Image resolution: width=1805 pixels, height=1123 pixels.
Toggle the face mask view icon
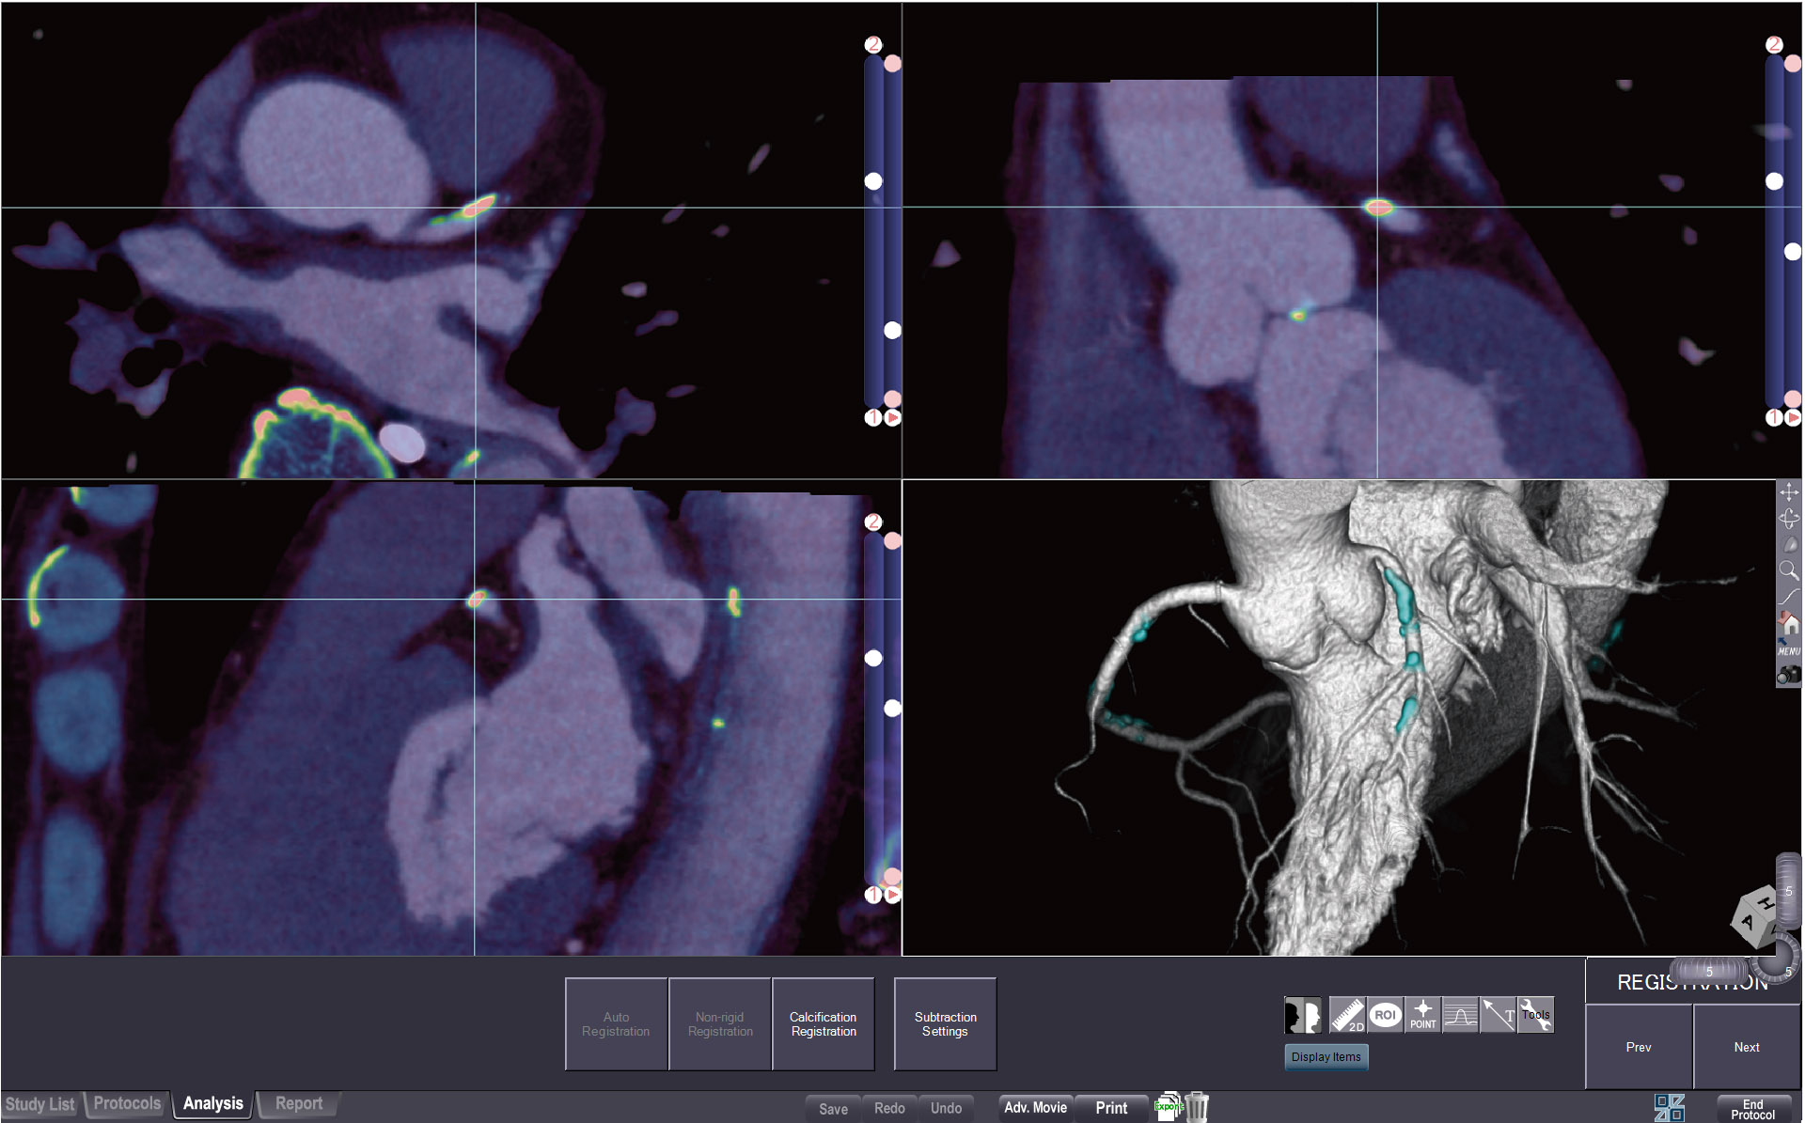[1303, 1015]
